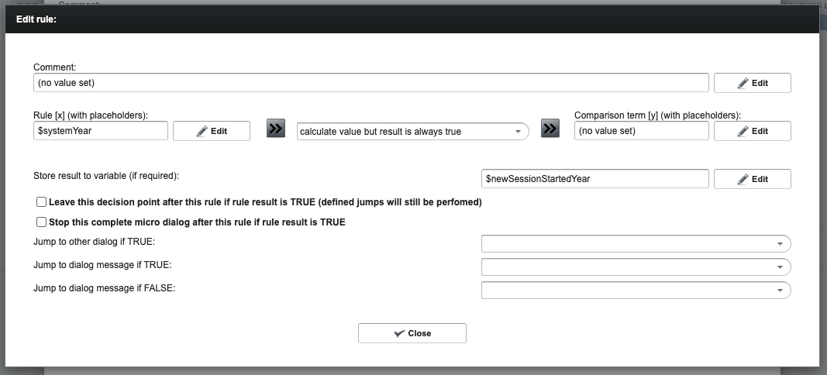Screen dimensions: 827x375
Task: Focus the $systemYear rule field
Action: 101,131
